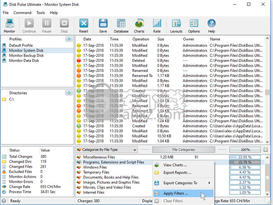273x205 pixels.
Task: Select the row with Deleted operation
Action: point(170,60)
